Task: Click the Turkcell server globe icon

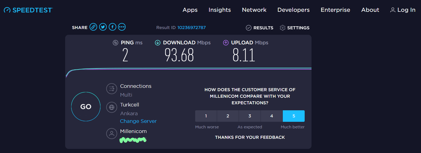Action: (112, 107)
